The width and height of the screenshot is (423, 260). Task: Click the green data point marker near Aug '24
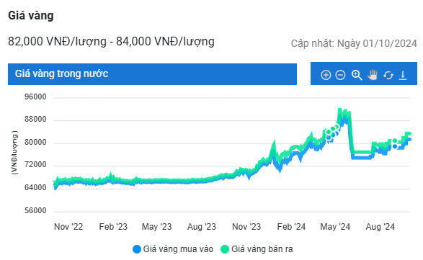pyautogui.click(x=395, y=140)
